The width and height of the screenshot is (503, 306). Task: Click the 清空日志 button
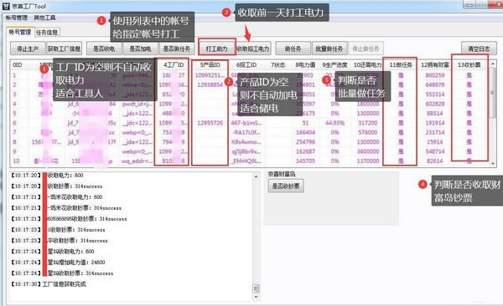click(x=479, y=48)
